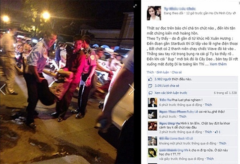The width and height of the screenshot is (240, 164).
Task: Click the audience privacy icon beside Ho Chi Minh City
Action: click(x=234, y=13)
